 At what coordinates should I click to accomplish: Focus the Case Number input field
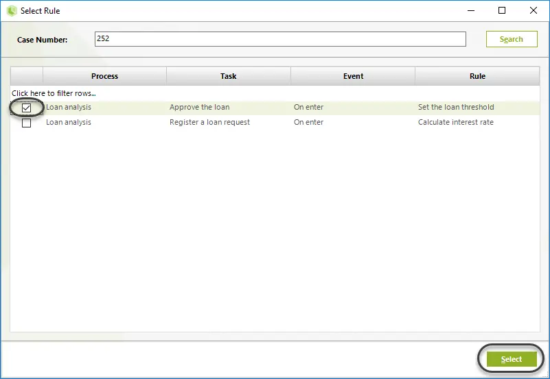click(x=280, y=39)
